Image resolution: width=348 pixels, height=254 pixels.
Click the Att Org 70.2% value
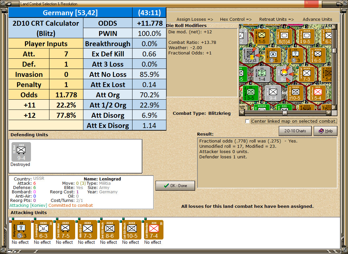pos(149,95)
